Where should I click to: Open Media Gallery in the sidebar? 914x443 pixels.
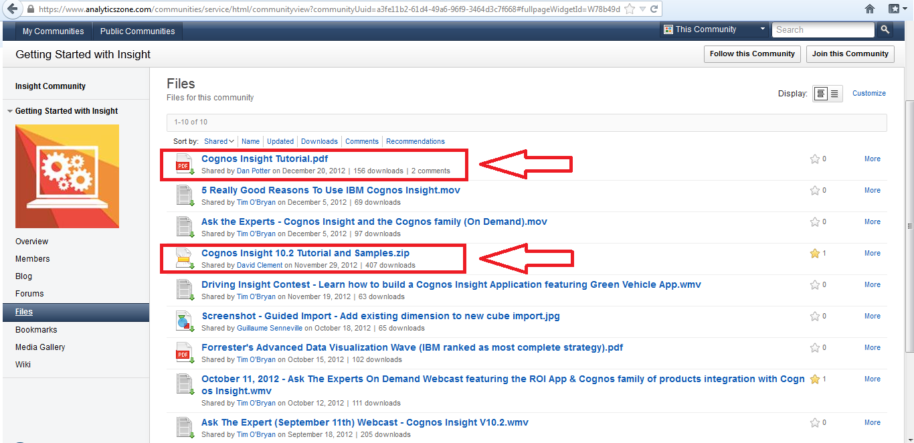tap(40, 347)
